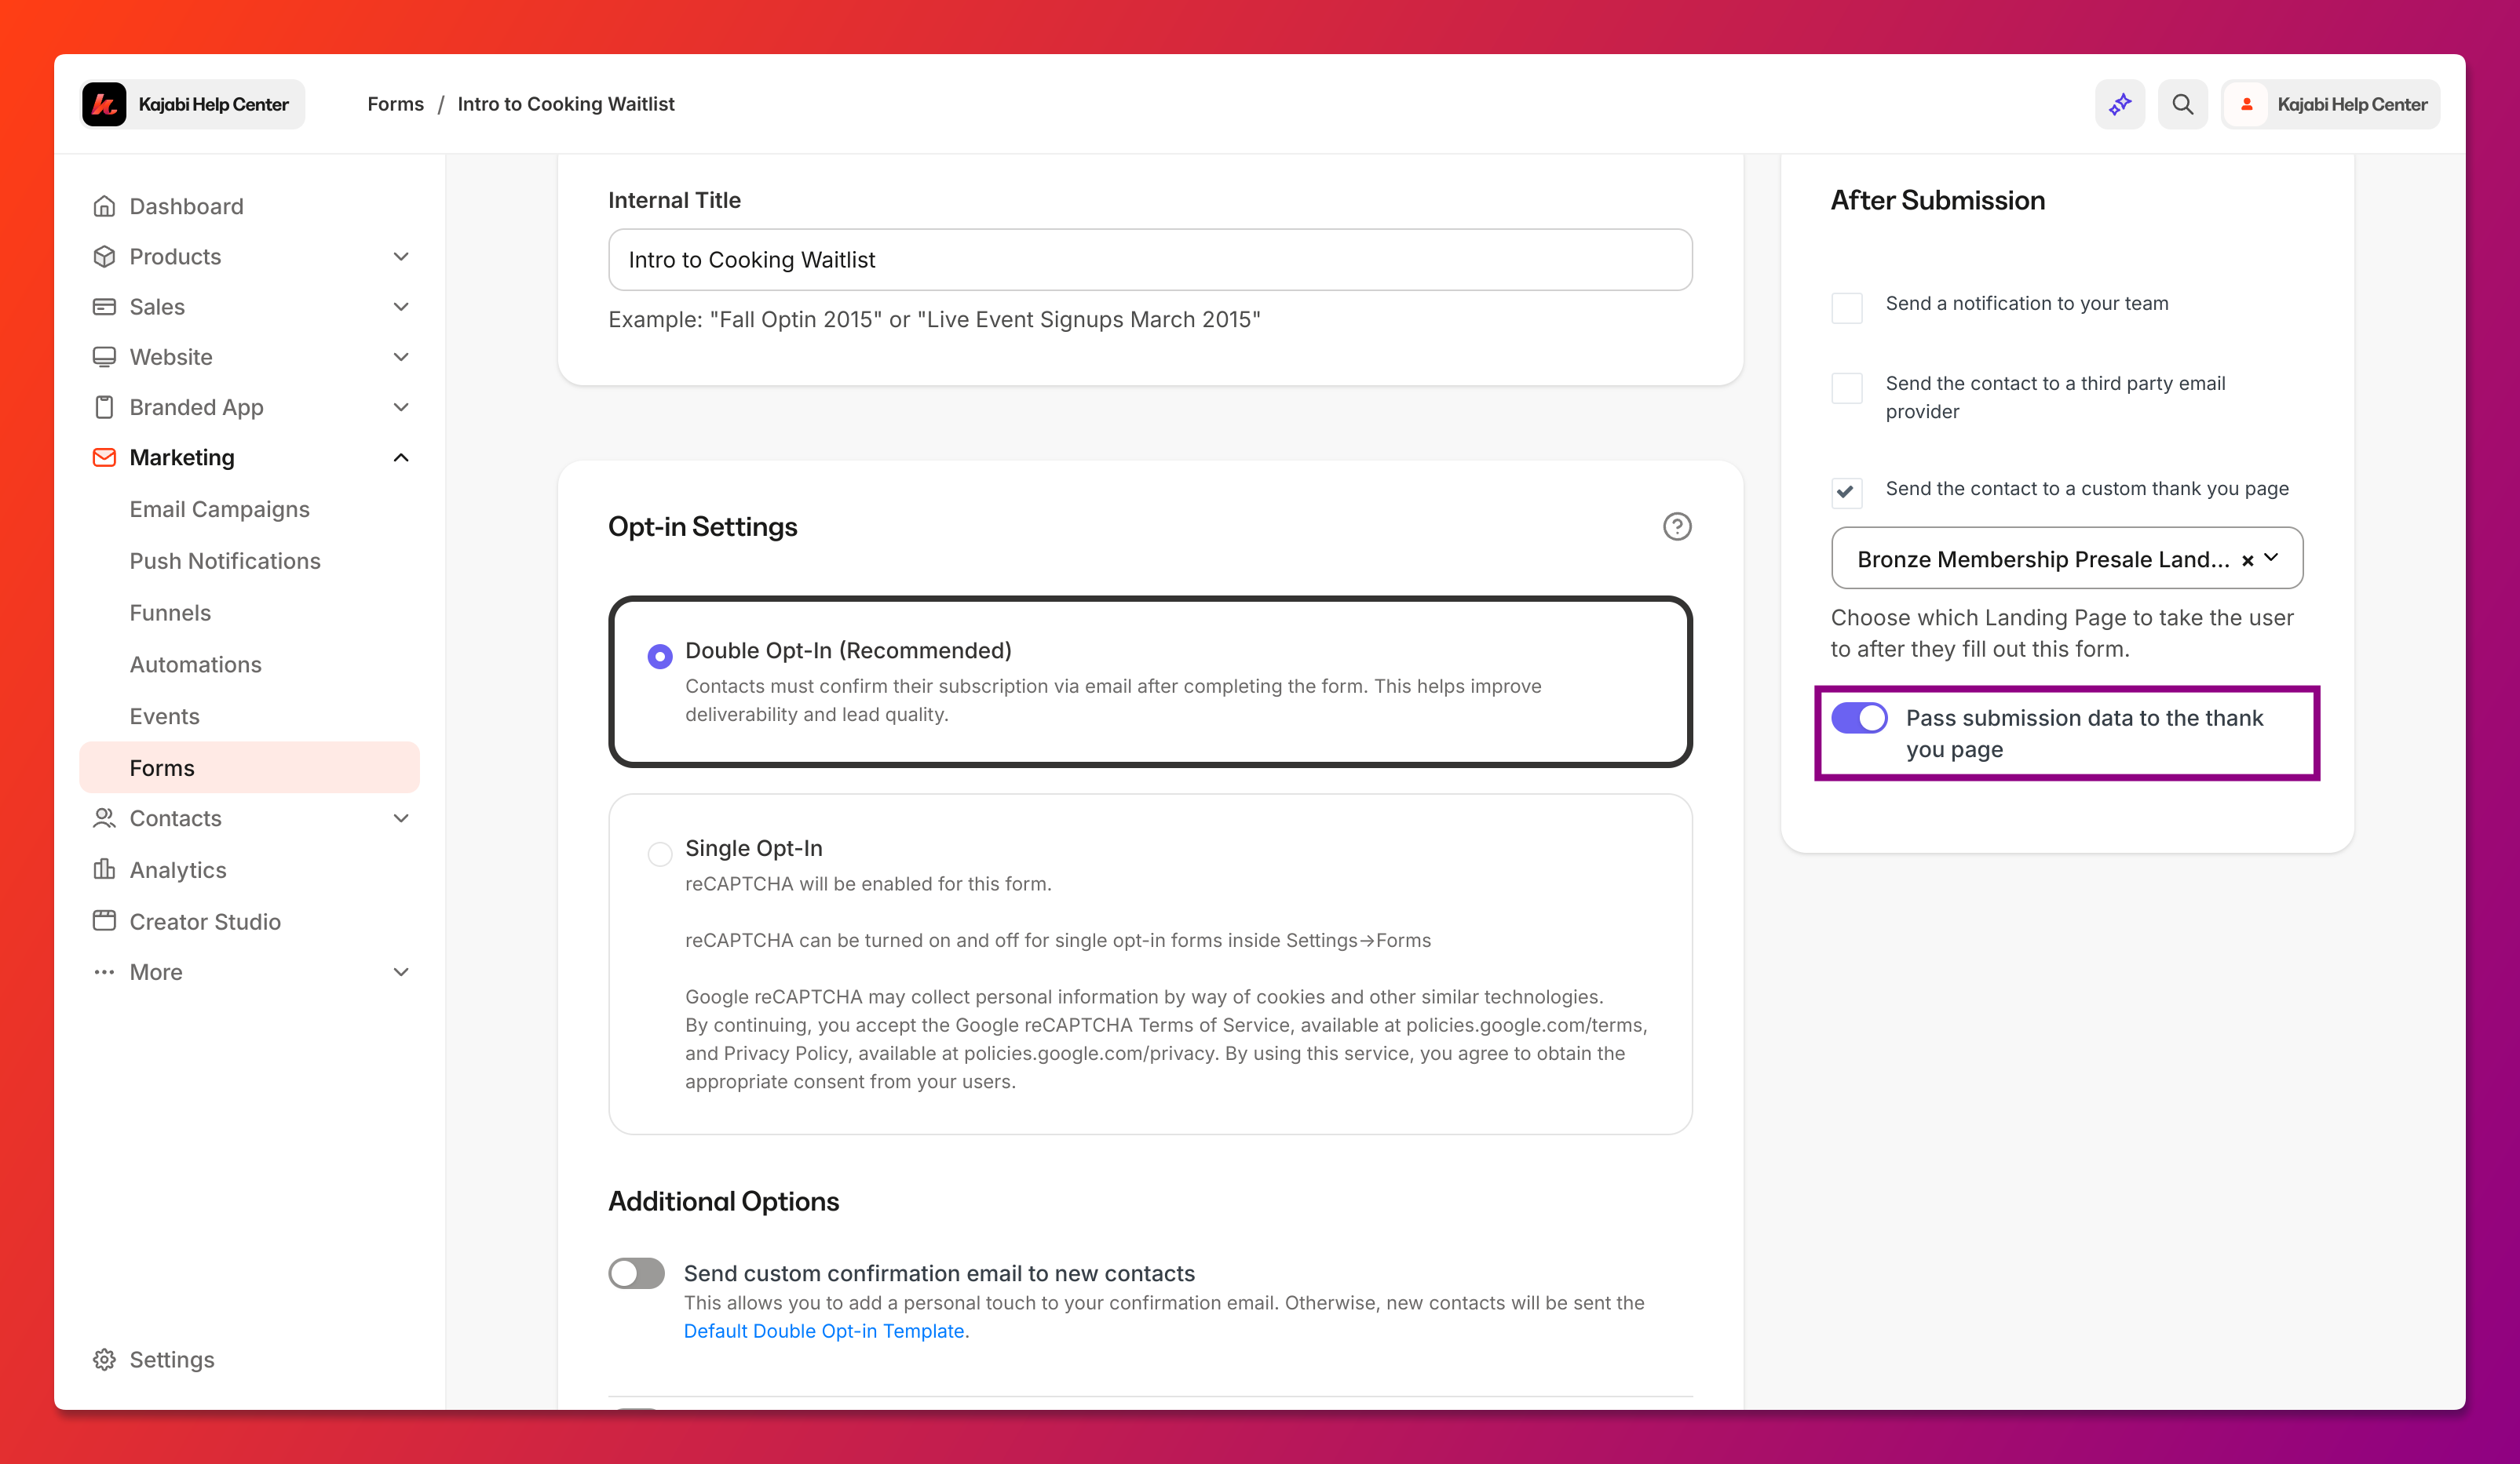Open Events in sidebar

pyautogui.click(x=164, y=716)
